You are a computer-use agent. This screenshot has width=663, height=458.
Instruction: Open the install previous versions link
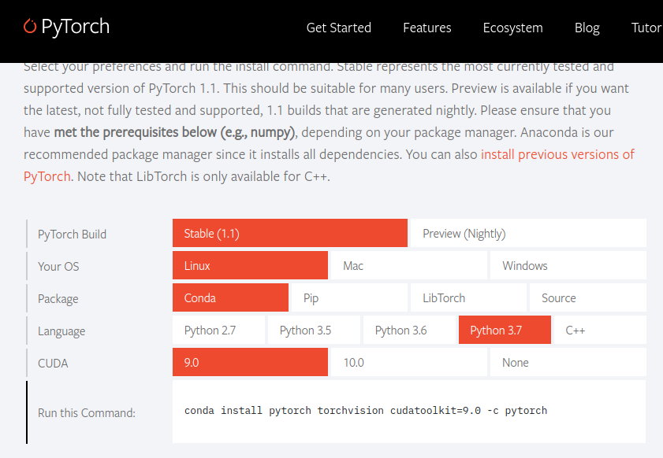click(x=557, y=154)
